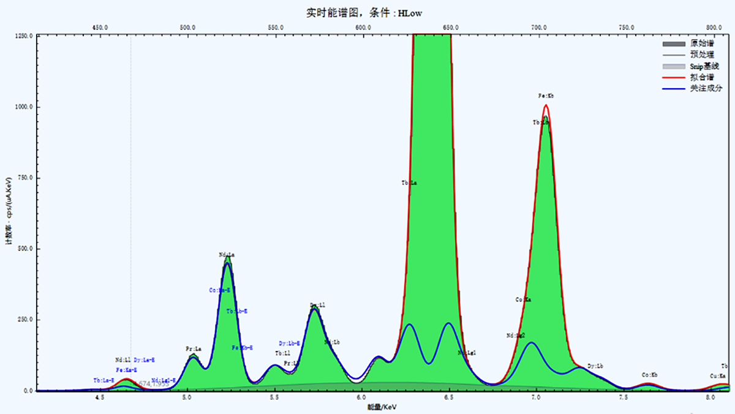This screenshot has height=414, width=735.
Task: Select the Fe:Kb peak label
Action: pos(546,96)
